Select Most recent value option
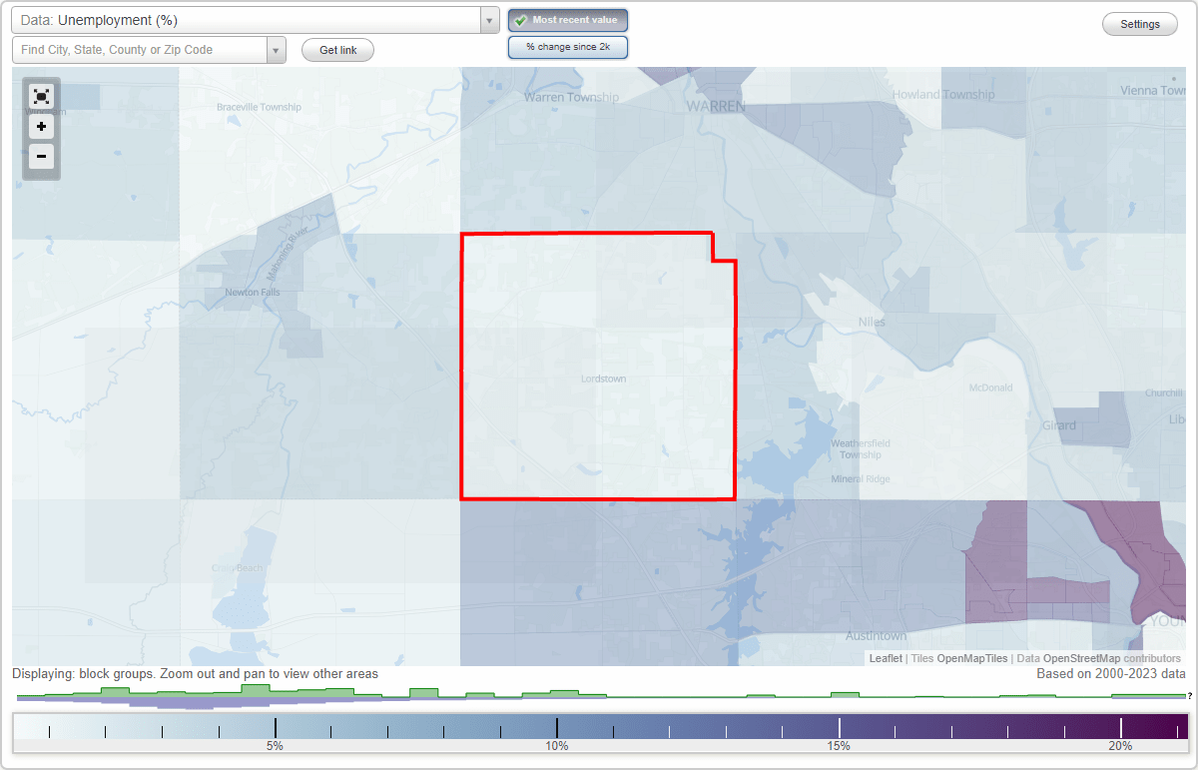 (568, 20)
